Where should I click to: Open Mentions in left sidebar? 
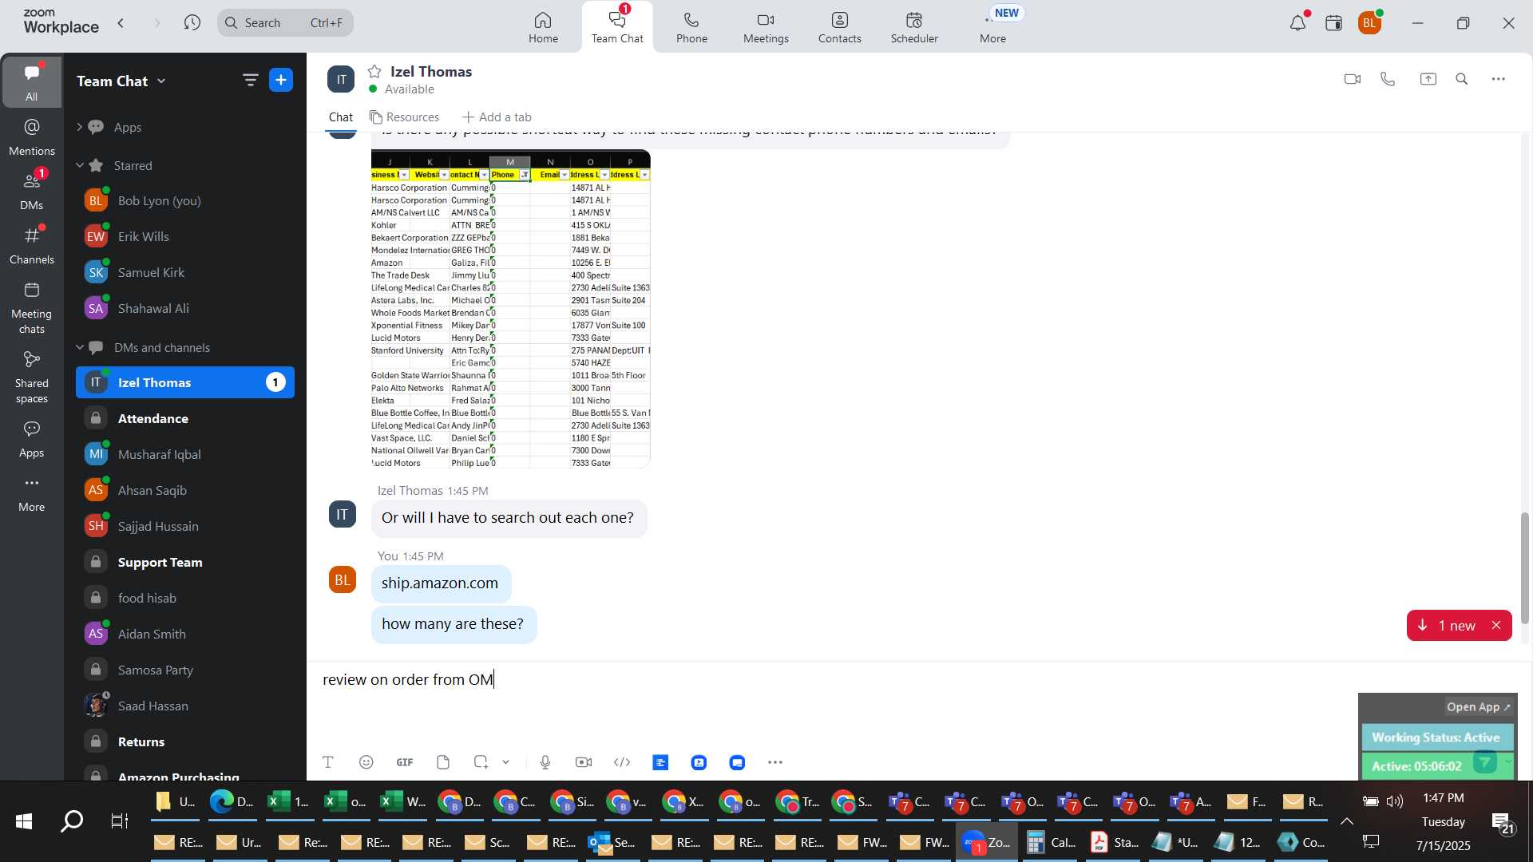tap(31, 136)
